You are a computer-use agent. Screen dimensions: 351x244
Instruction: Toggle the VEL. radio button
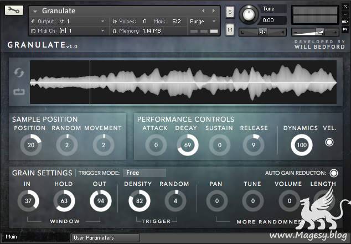pos(329,142)
